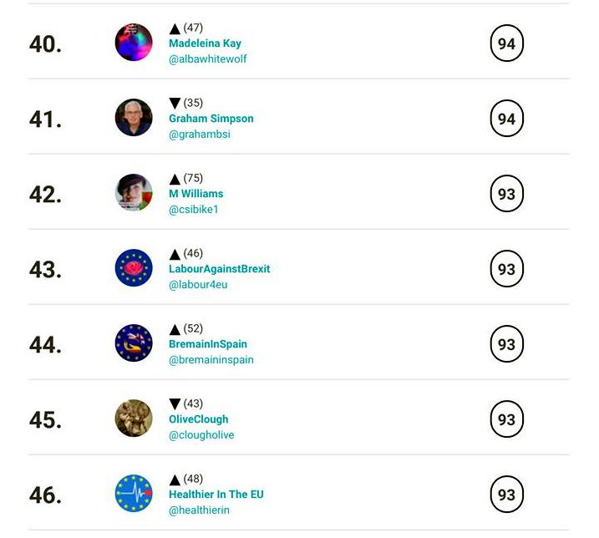Click the BremainInSpain logo icon
599x538 pixels.
coord(134,343)
